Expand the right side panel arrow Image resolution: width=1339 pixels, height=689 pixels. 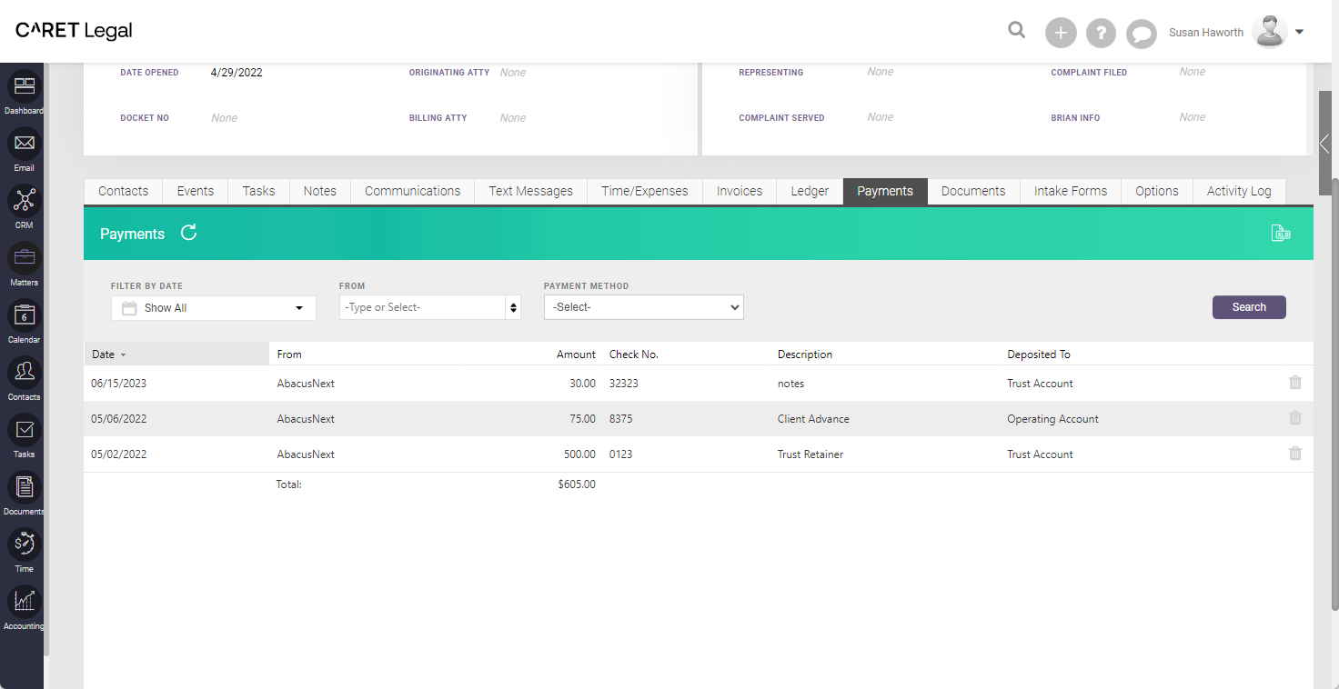(x=1325, y=144)
